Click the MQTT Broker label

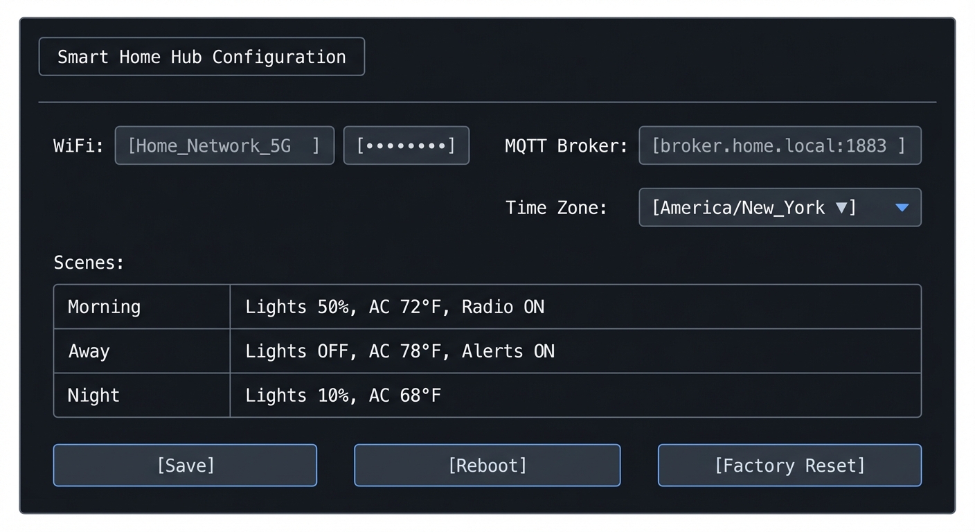tap(566, 145)
